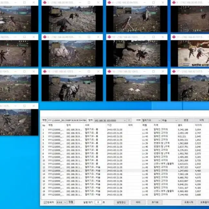Click the game view of emulator window 10
This screenshot has height=209, width=209.
[x=137, y=53]
